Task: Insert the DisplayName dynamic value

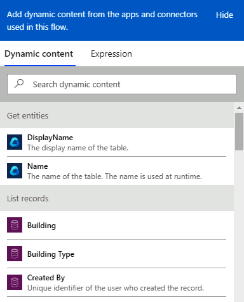Action: click(116, 142)
